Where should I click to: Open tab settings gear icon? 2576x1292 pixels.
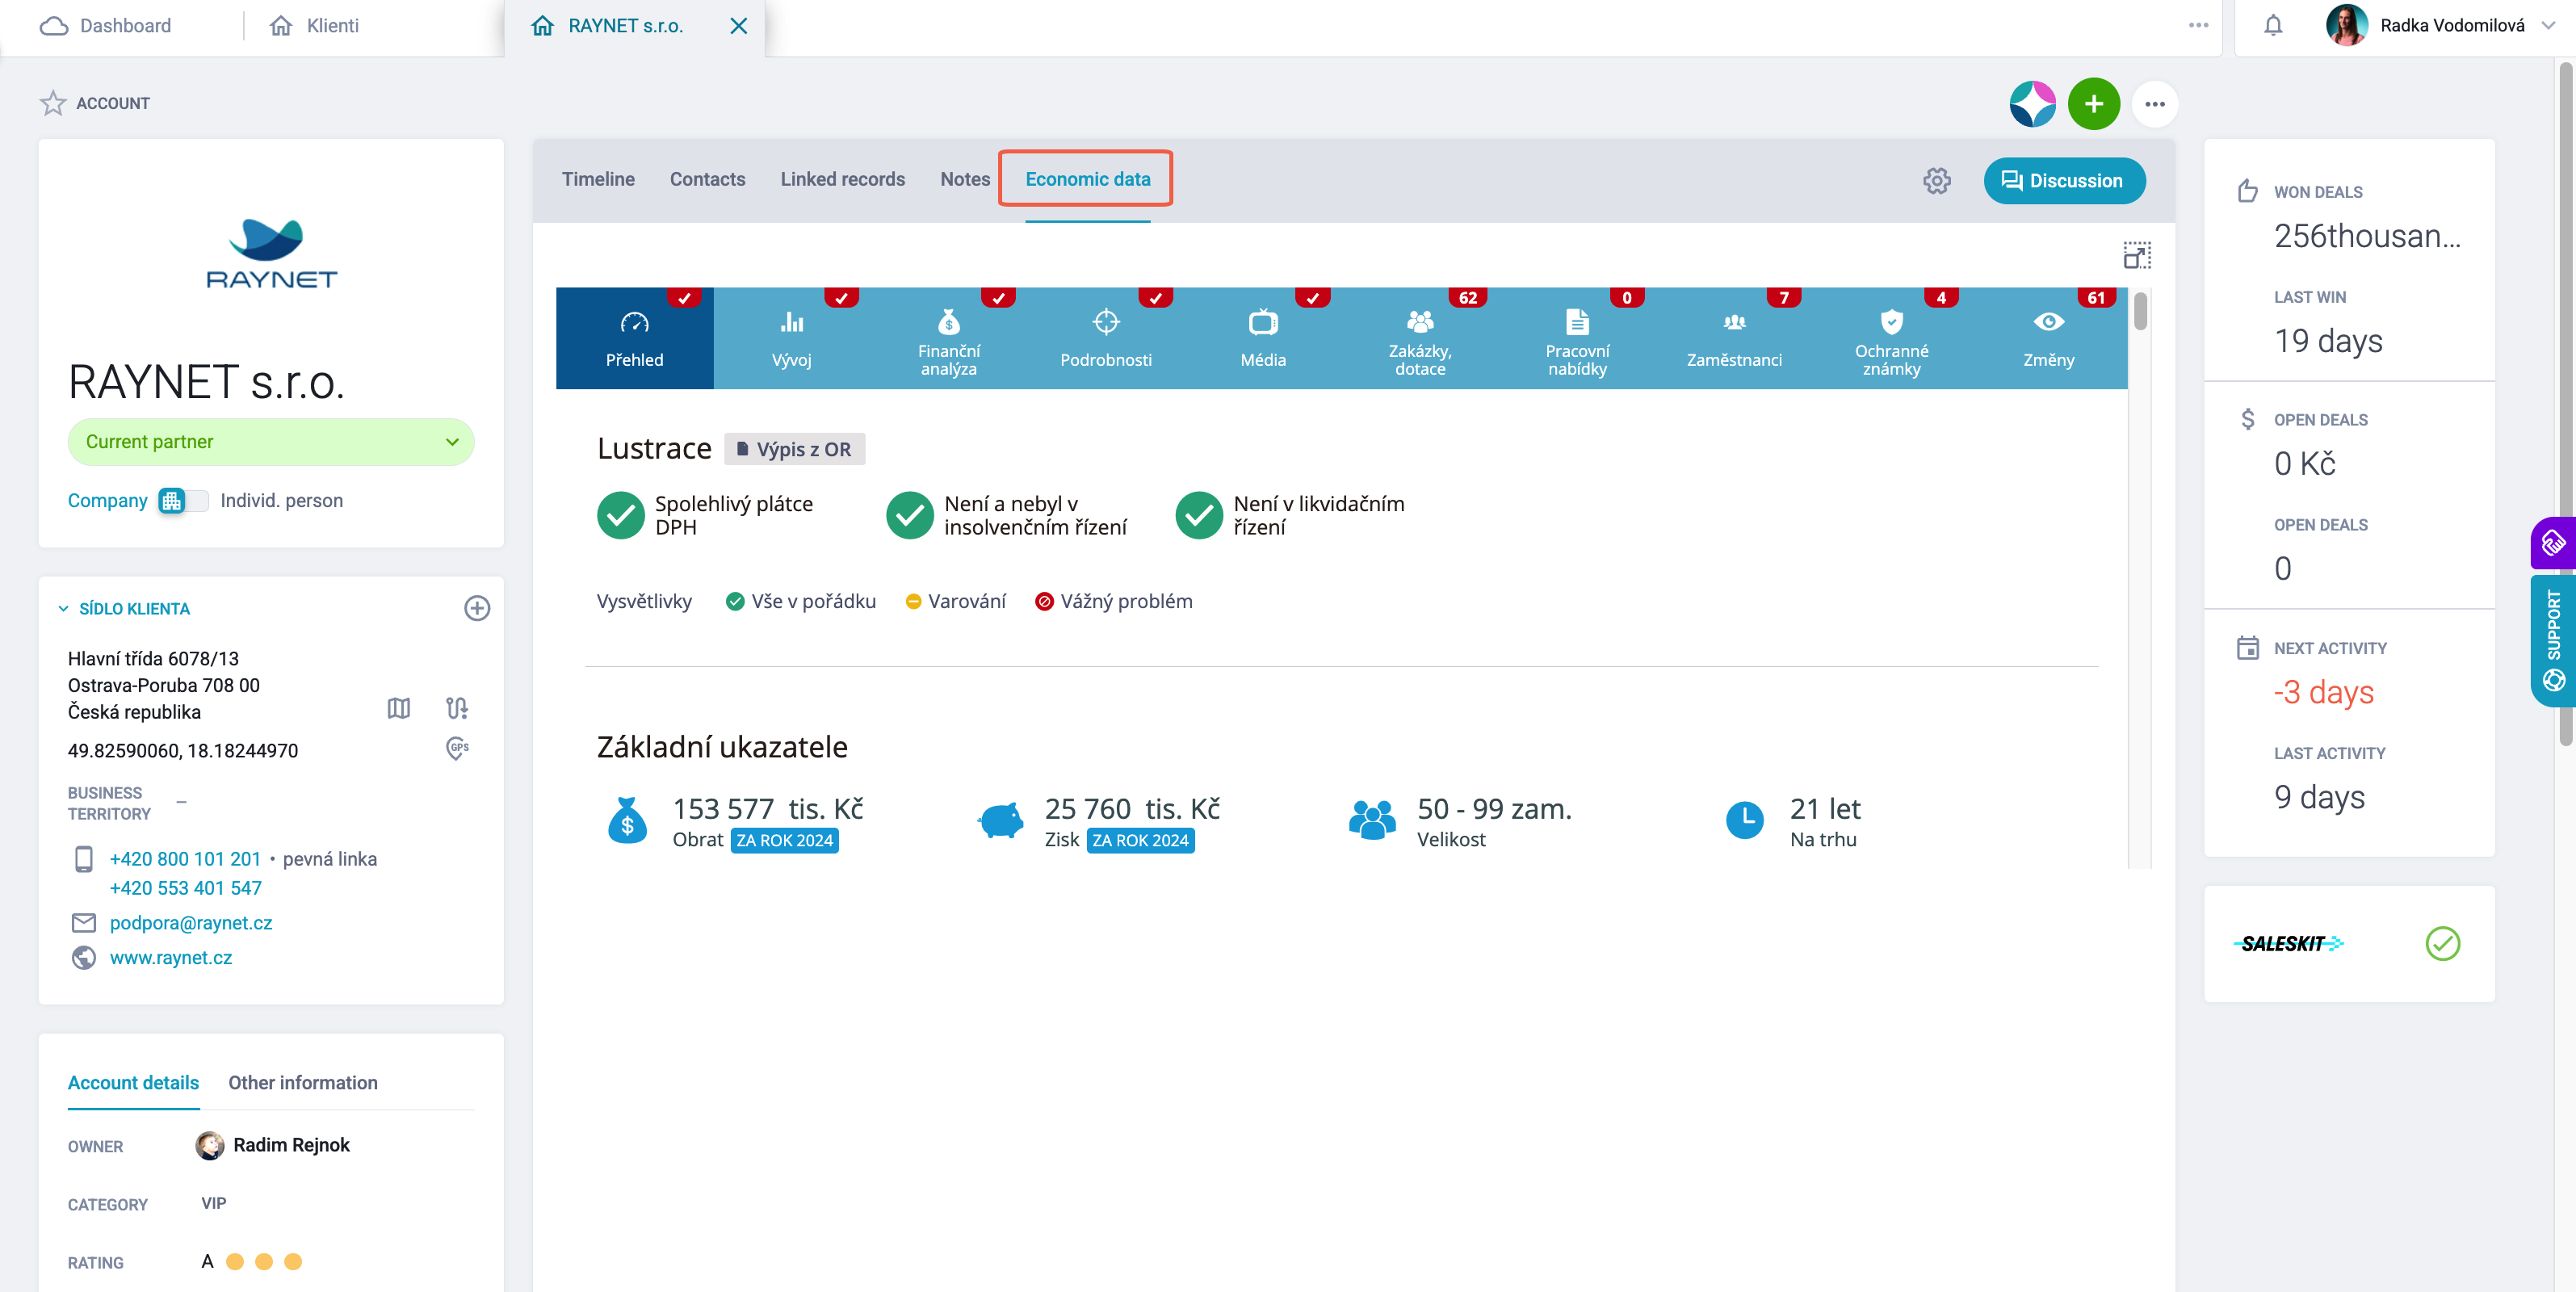click(x=1936, y=181)
